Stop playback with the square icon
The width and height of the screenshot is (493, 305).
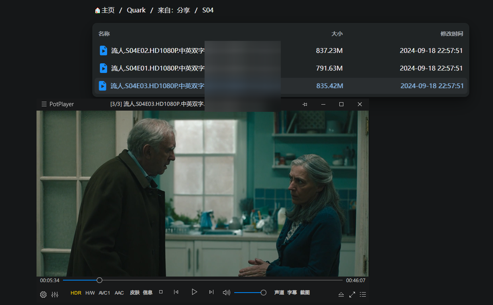coord(161,292)
